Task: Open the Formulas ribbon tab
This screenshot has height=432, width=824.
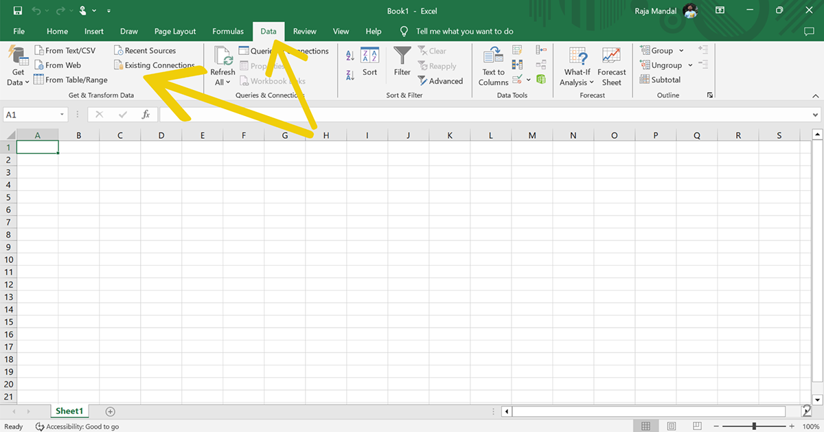Action: pyautogui.click(x=228, y=32)
